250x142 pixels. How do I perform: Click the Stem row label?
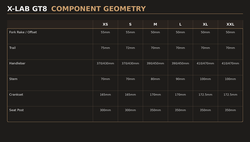[13, 79]
